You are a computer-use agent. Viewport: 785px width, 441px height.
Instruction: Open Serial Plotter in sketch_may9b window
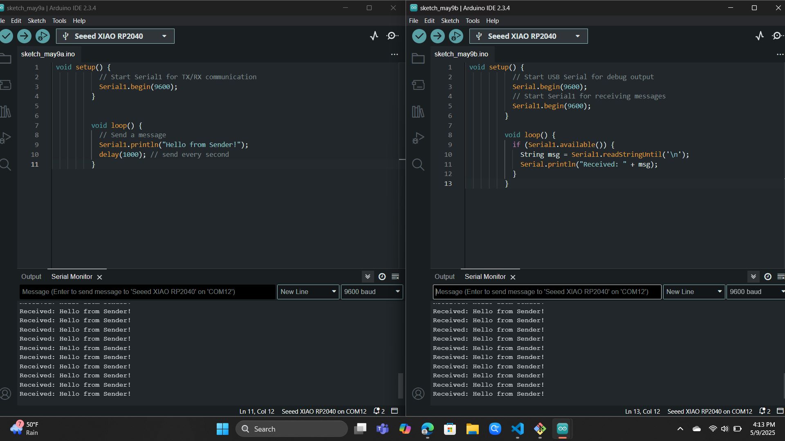click(760, 36)
